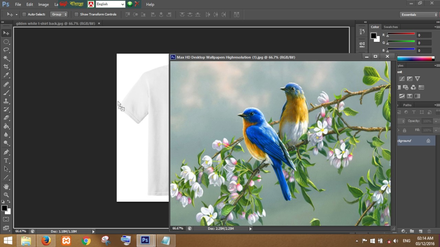Select the Eyedropper tool
Image resolution: width=440 pixels, height=247 pixels.
coord(6,75)
